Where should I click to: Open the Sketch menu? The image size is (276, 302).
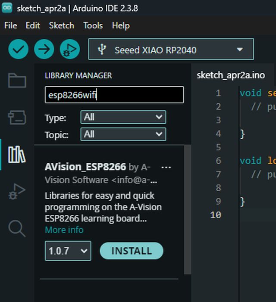pyautogui.click(x=62, y=25)
